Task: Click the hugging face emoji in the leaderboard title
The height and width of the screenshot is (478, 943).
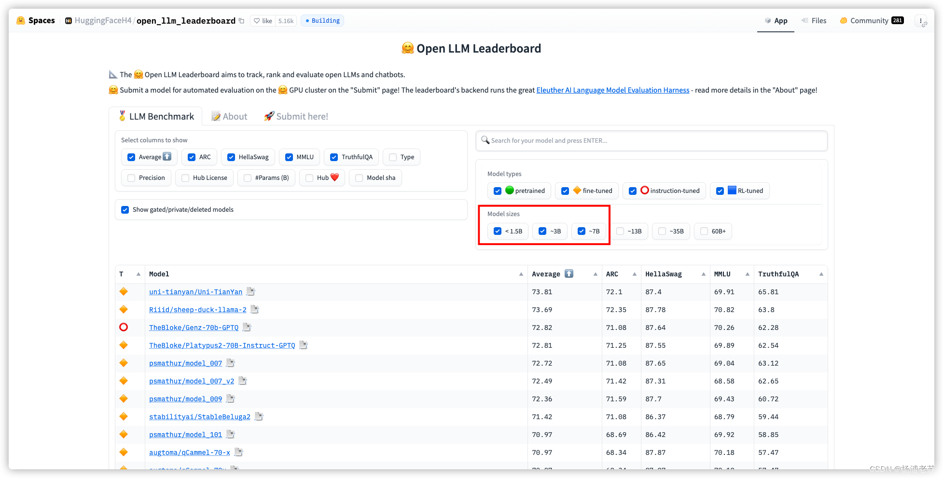Action: (408, 48)
